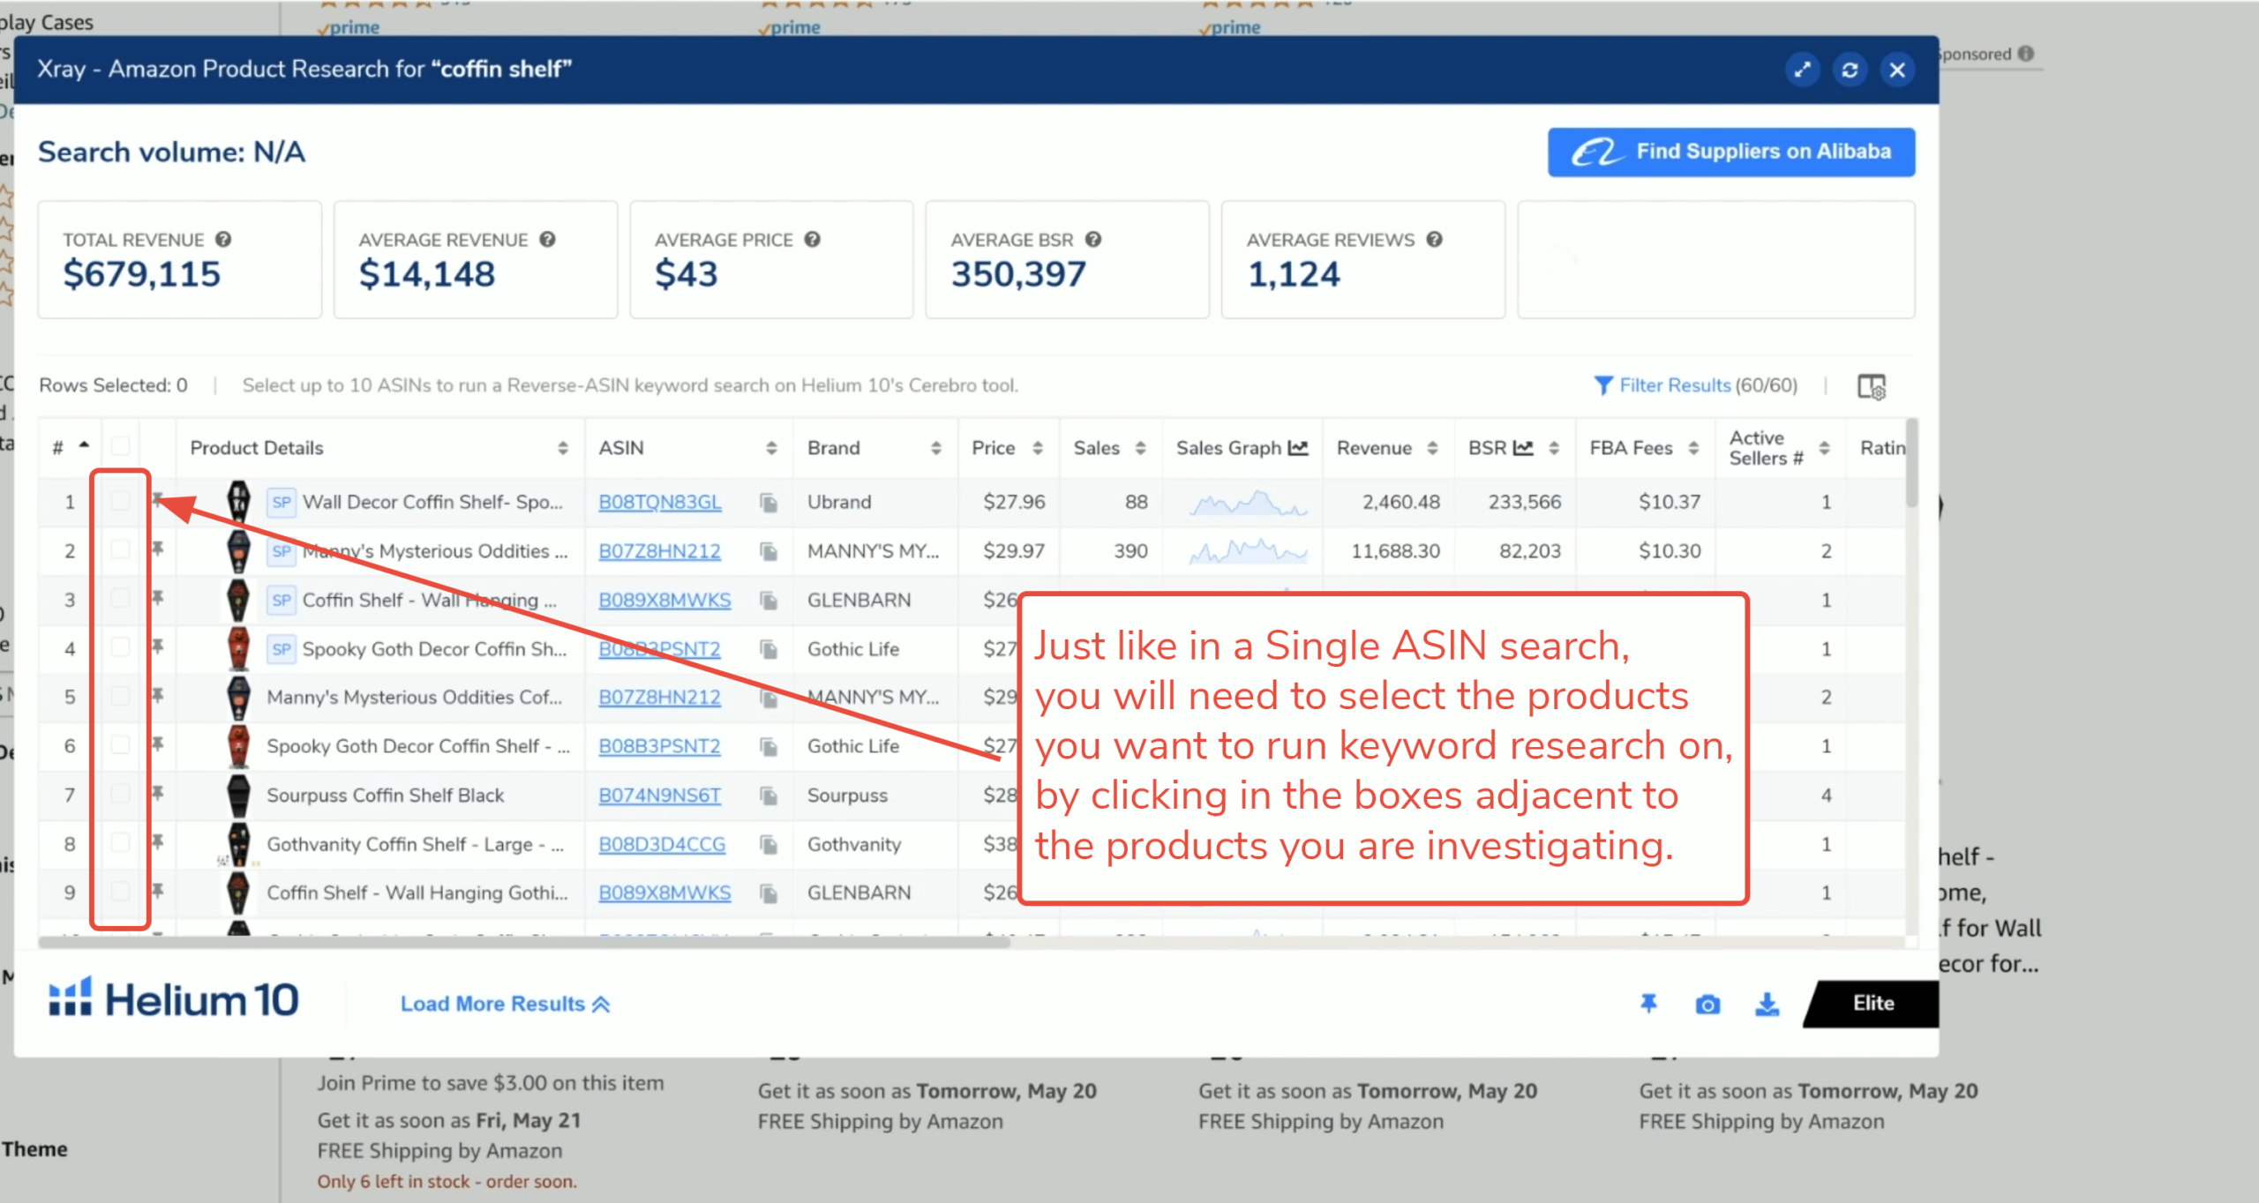
Task: Sort by the Brand column arrows
Action: (935, 448)
